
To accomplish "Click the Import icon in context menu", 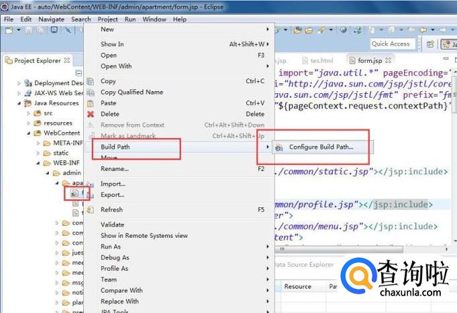I will [x=91, y=184].
